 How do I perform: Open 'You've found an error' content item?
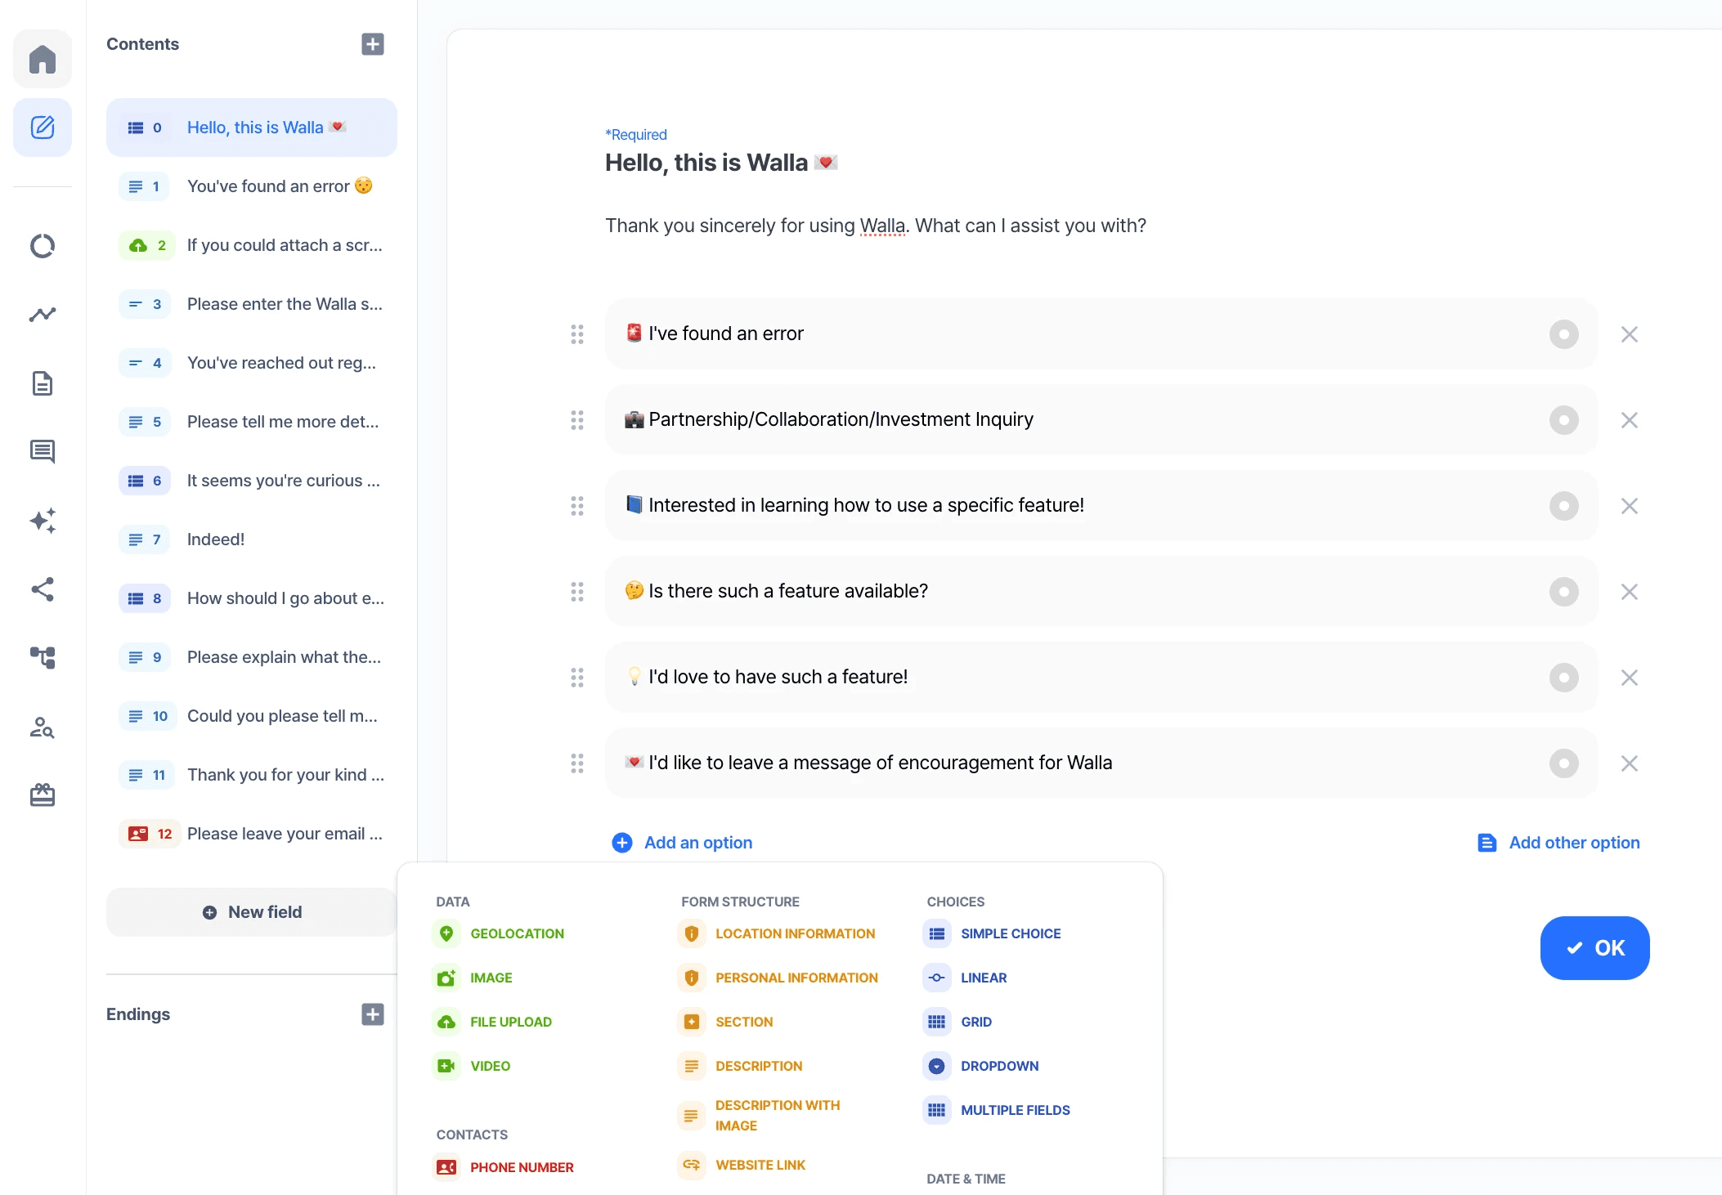click(252, 186)
